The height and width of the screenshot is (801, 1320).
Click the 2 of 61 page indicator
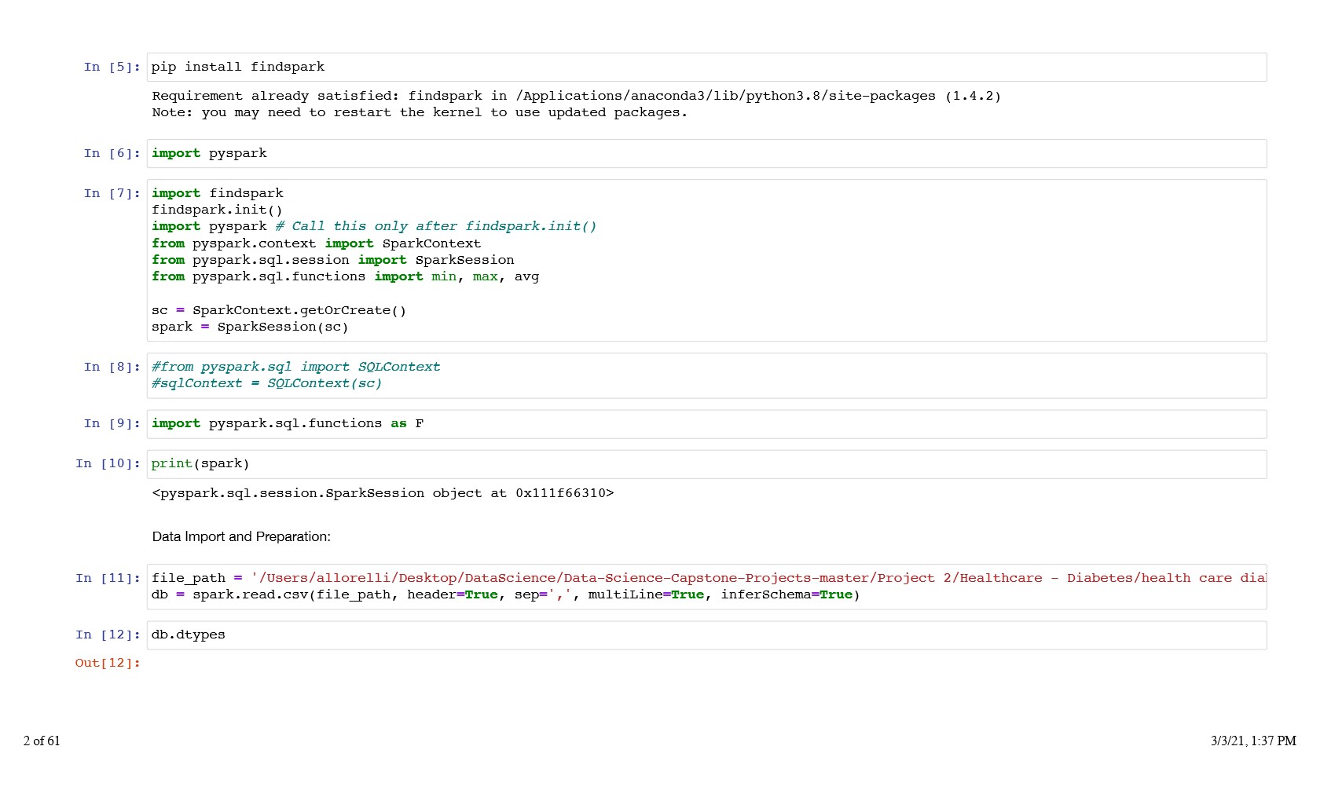pyautogui.click(x=42, y=741)
